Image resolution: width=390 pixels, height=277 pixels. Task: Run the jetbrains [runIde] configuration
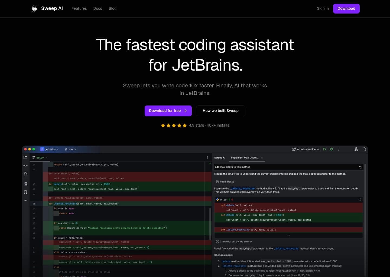click(324, 149)
